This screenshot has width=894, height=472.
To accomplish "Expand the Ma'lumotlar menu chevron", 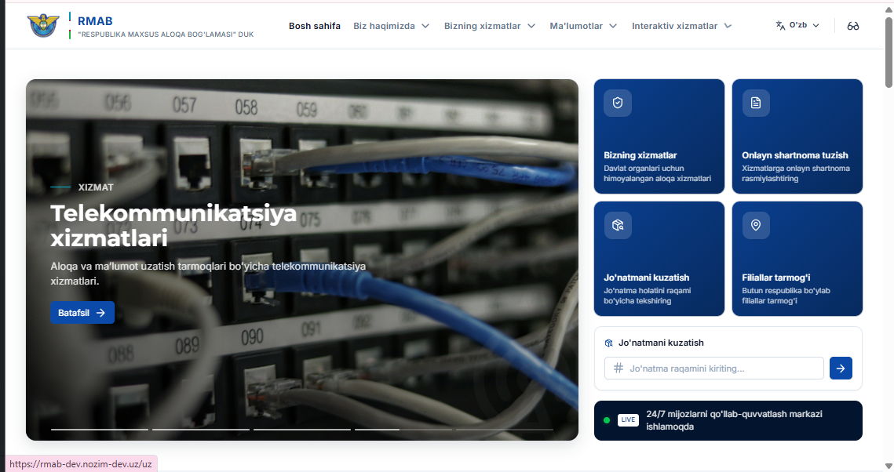I will coord(613,26).
